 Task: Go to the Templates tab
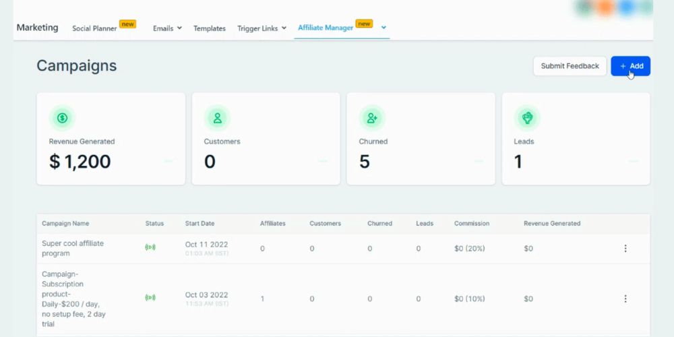click(x=210, y=28)
